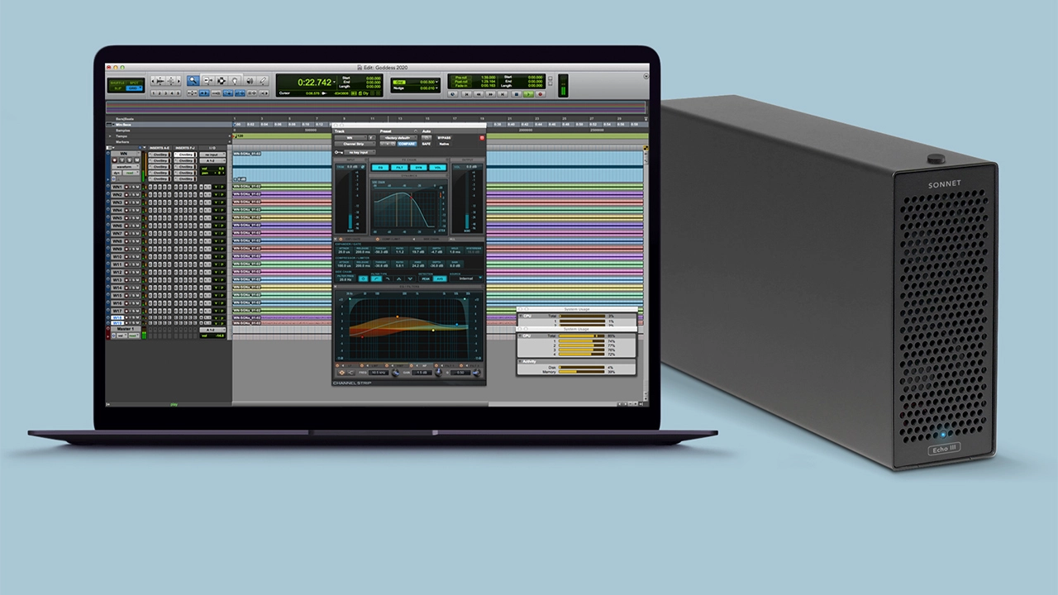1058x595 pixels.
Task: Solo track WN3
Action: point(134,202)
